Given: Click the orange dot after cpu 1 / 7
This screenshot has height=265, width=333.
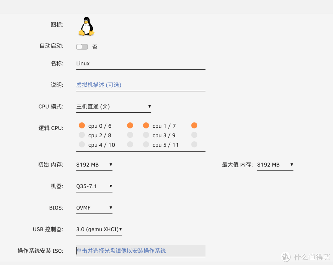Looking at the screenshot, I should pos(194,125).
